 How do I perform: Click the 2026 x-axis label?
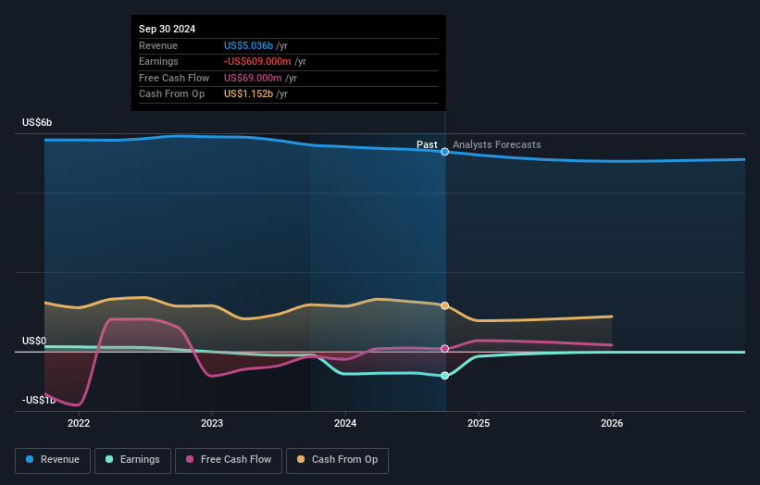pyautogui.click(x=612, y=423)
